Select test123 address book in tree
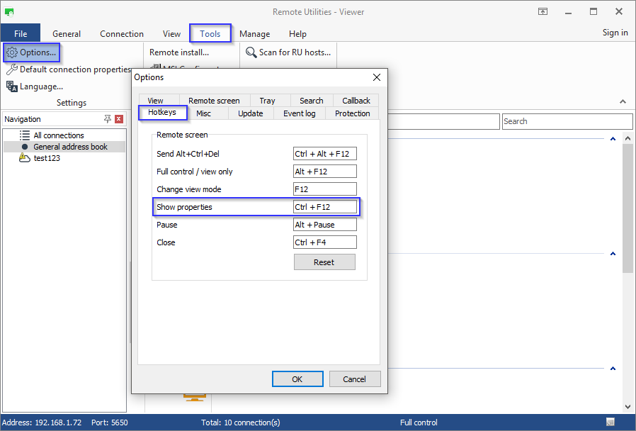Image resolution: width=636 pixels, height=431 pixels. click(47, 158)
